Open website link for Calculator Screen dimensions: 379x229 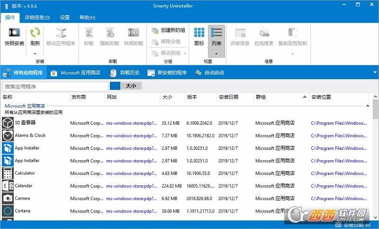tap(132, 174)
